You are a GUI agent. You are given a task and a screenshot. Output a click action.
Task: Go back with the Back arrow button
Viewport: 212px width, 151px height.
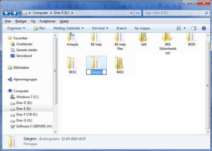pyautogui.click(x=6, y=13)
